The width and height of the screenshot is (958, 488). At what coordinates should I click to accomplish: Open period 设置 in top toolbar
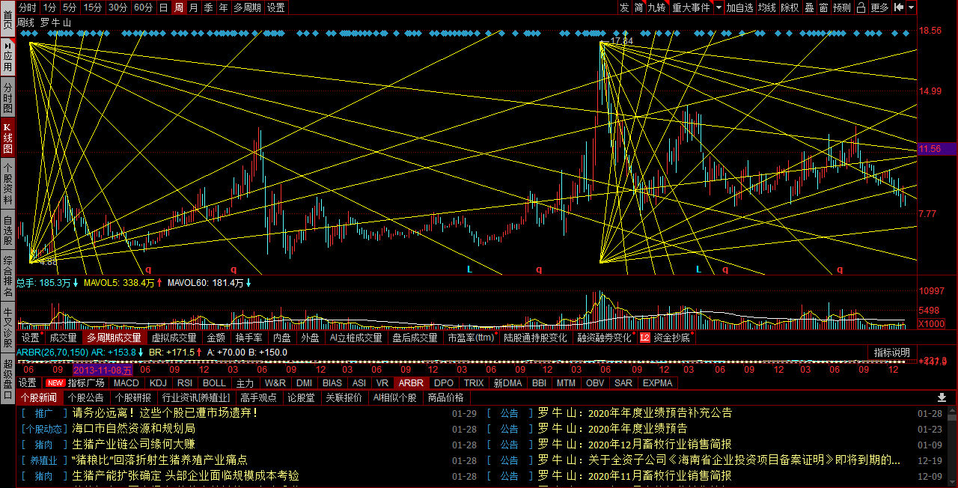pos(276,7)
